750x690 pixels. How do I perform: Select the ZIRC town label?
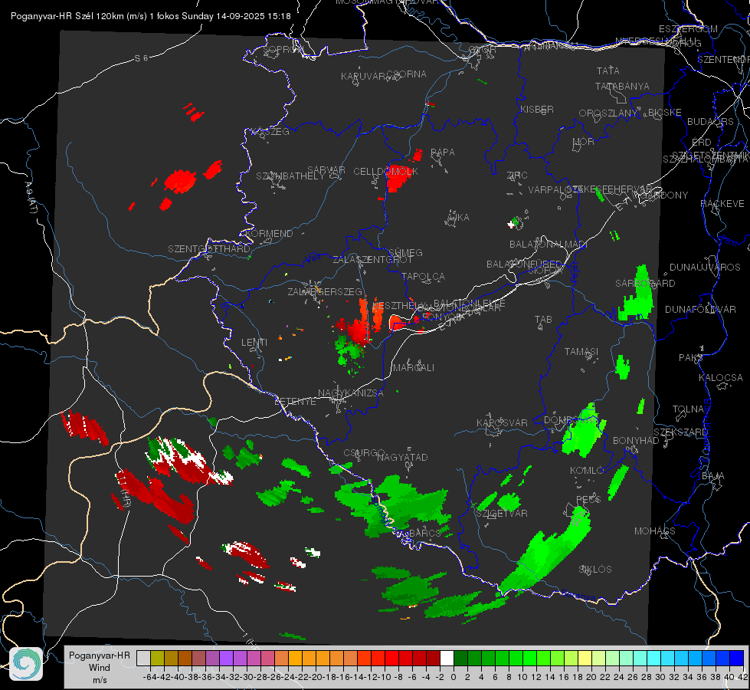(x=517, y=176)
